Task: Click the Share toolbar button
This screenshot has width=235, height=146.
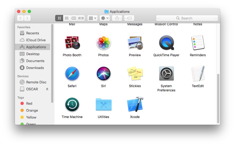Action: click(117, 18)
